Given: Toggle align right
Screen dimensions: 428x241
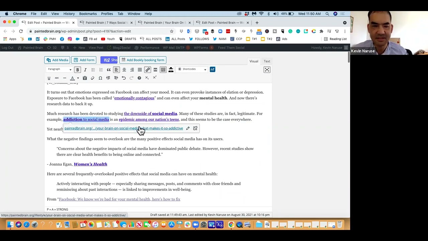Looking at the screenshot, I should [x=132, y=70].
